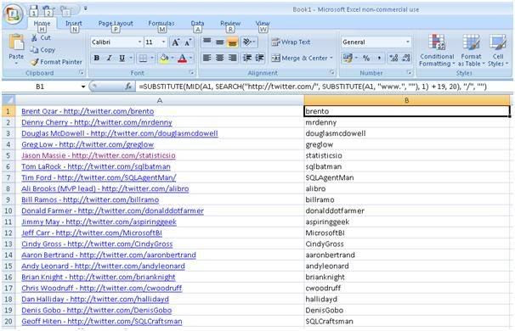Open the General number format dropdown
The height and width of the screenshot is (331, 515).
[x=408, y=42]
